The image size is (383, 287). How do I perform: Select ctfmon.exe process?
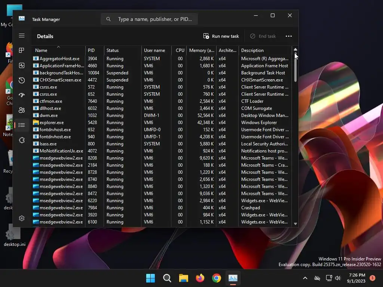[x=161, y=101]
